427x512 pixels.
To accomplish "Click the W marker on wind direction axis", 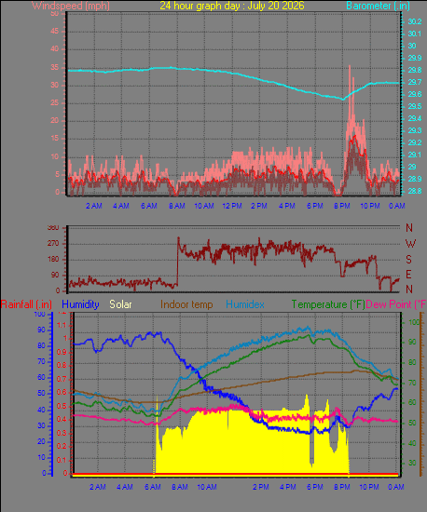I will coord(410,244).
